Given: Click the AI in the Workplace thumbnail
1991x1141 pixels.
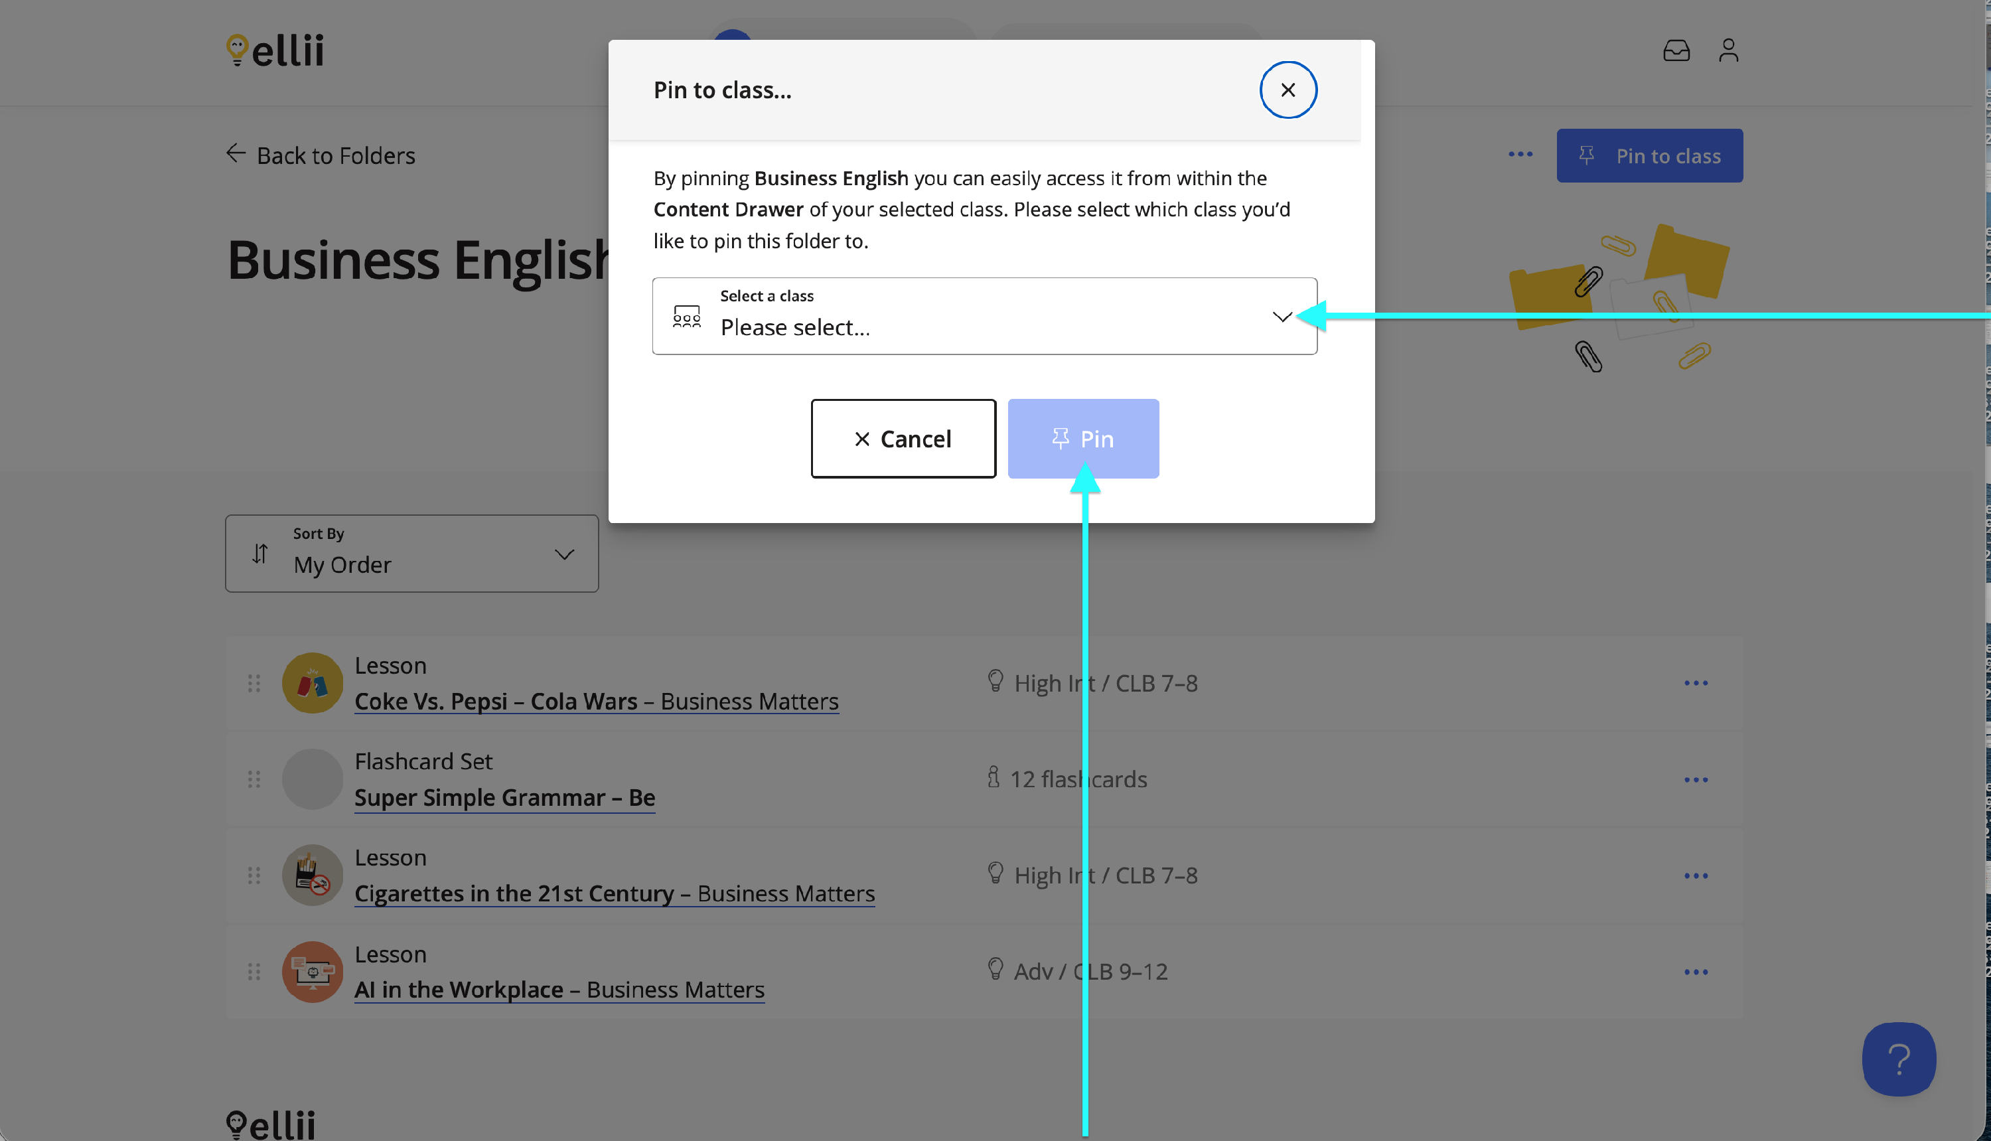Looking at the screenshot, I should (x=312, y=972).
